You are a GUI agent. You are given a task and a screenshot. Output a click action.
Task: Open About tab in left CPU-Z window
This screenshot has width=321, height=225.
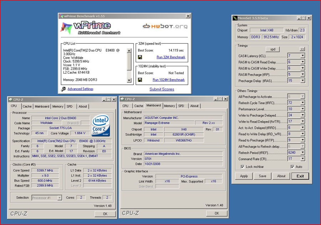point(83,106)
